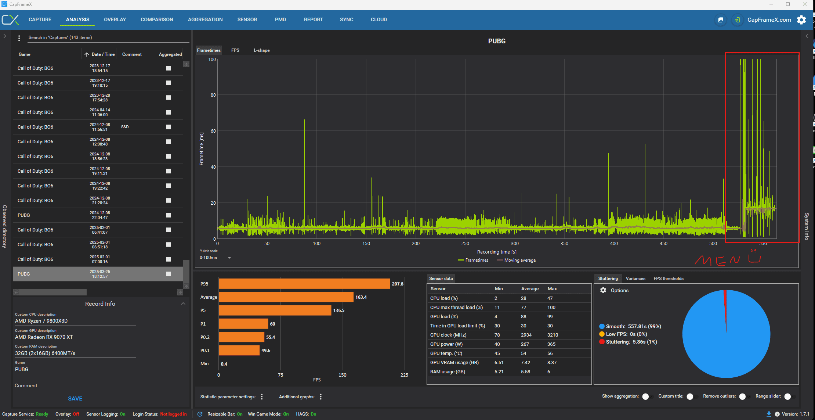Image resolution: width=815 pixels, height=420 pixels.
Task: Click the horizontal scrollbar thumb under capture list
Action: pos(53,292)
